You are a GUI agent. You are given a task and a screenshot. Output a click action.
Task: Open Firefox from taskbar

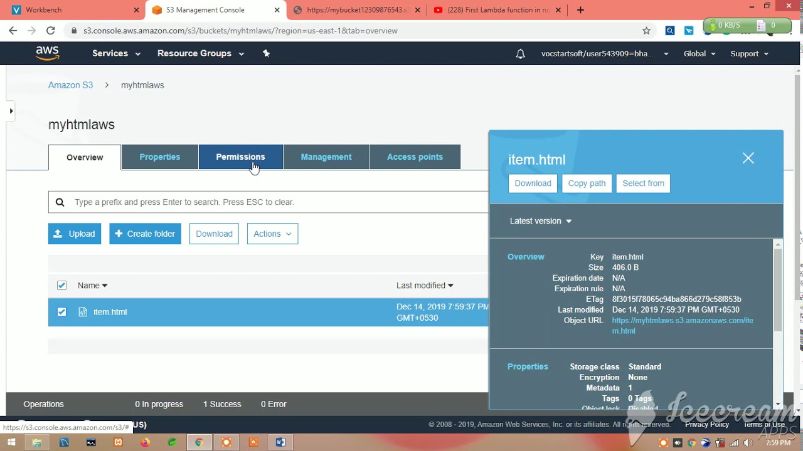[145, 442]
